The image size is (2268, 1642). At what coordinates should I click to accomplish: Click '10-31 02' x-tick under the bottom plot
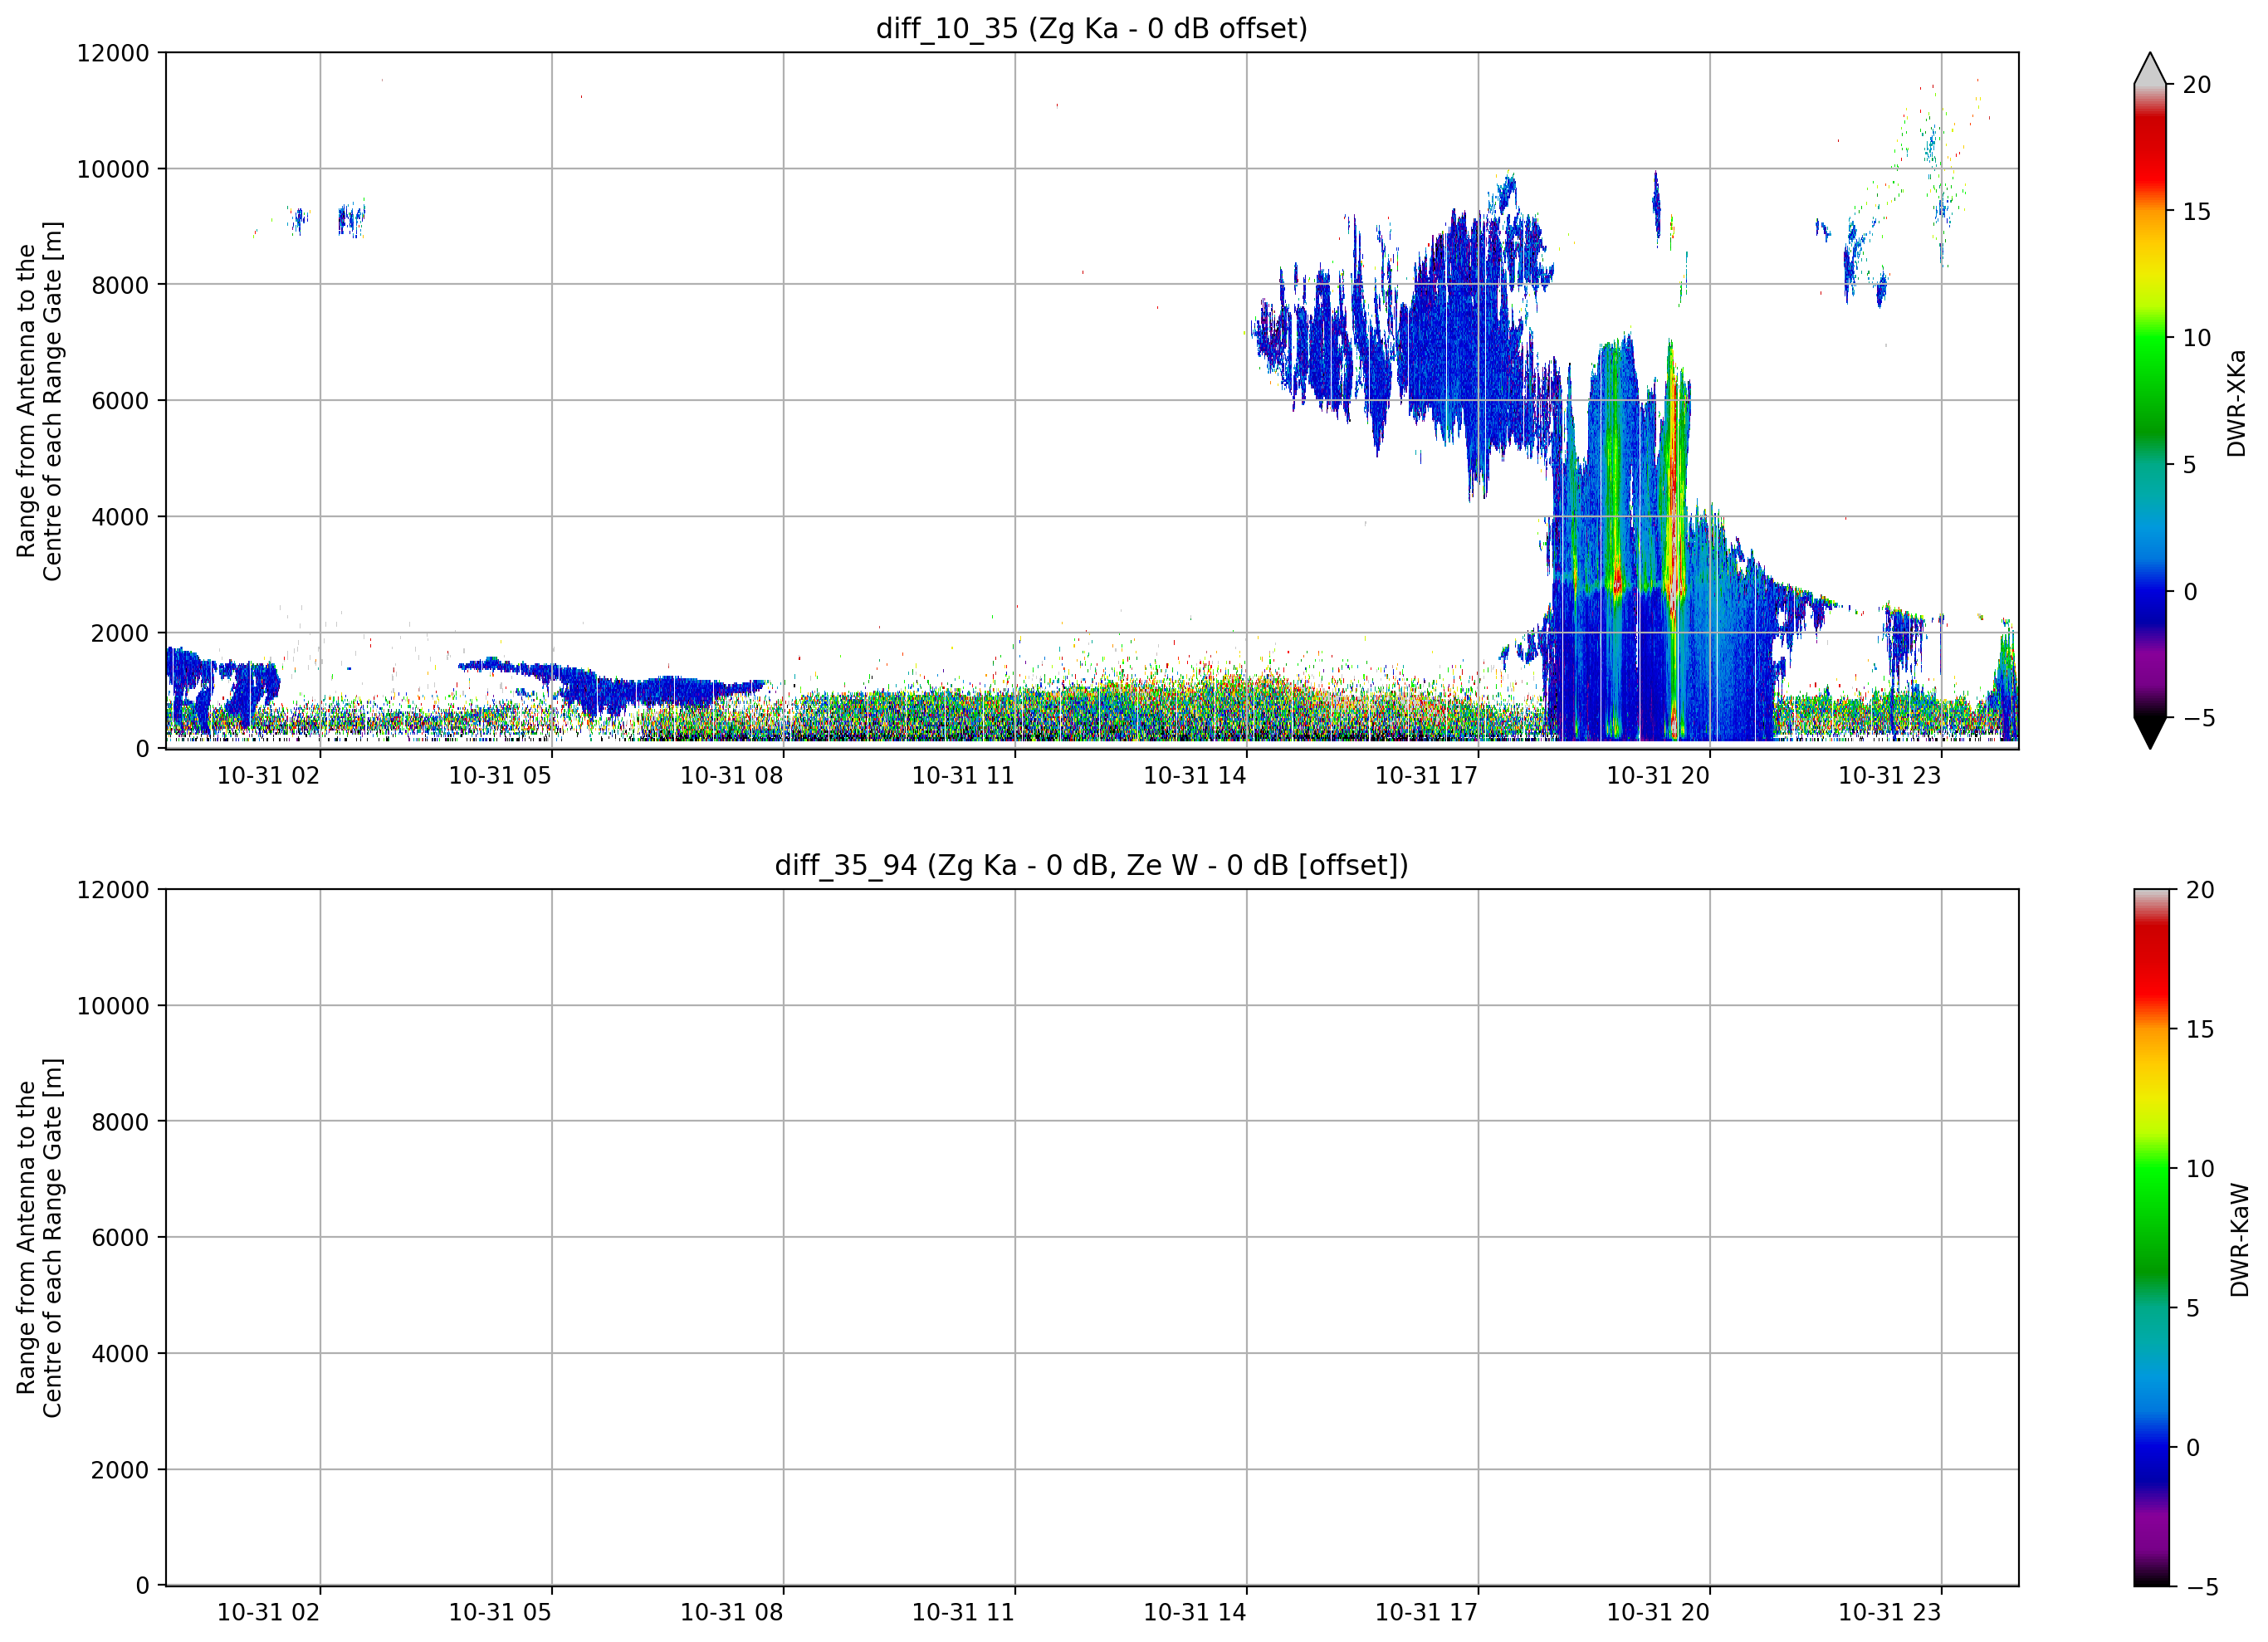268,1613
